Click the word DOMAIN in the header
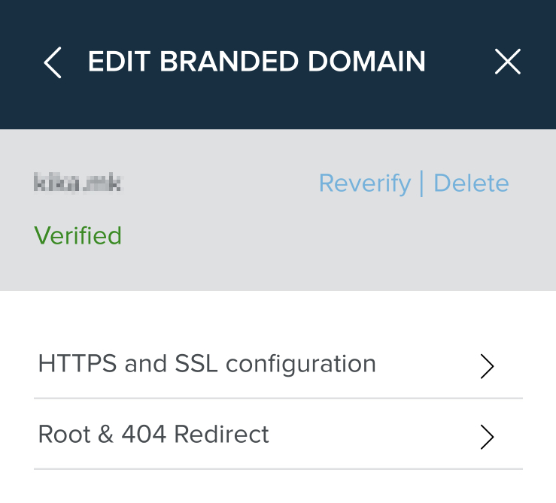 click(x=370, y=62)
